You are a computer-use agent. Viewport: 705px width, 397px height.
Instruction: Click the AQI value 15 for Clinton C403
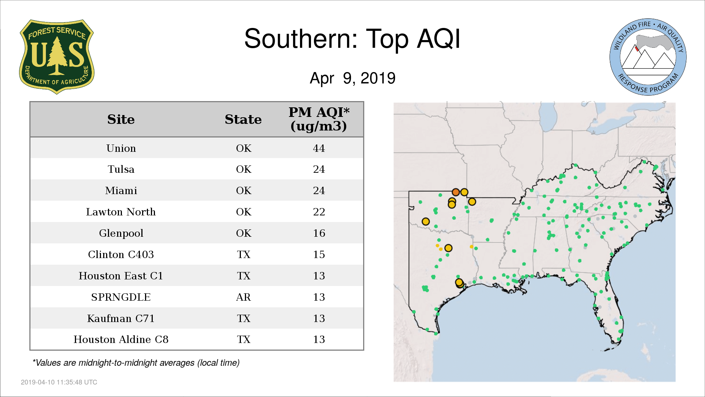pos(319,254)
